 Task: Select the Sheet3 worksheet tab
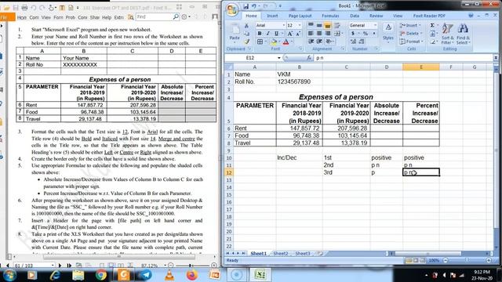coord(302,253)
